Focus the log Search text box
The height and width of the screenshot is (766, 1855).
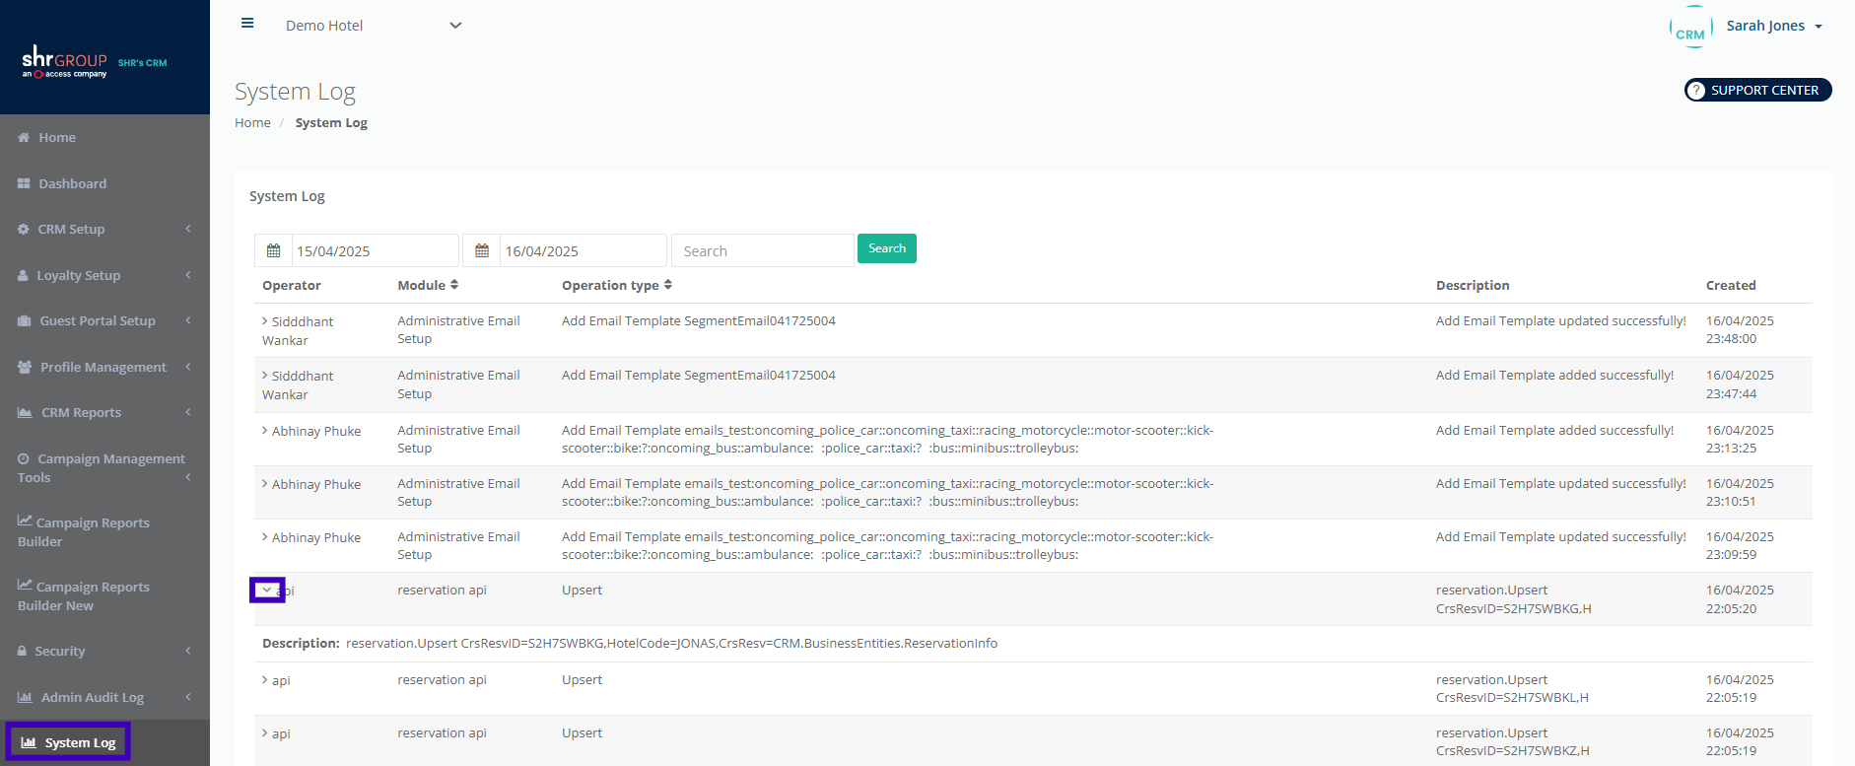763,250
